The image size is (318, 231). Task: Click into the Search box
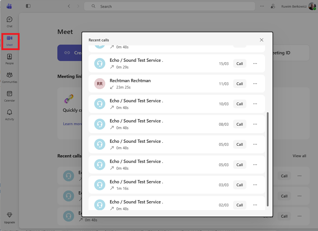[170, 6]
